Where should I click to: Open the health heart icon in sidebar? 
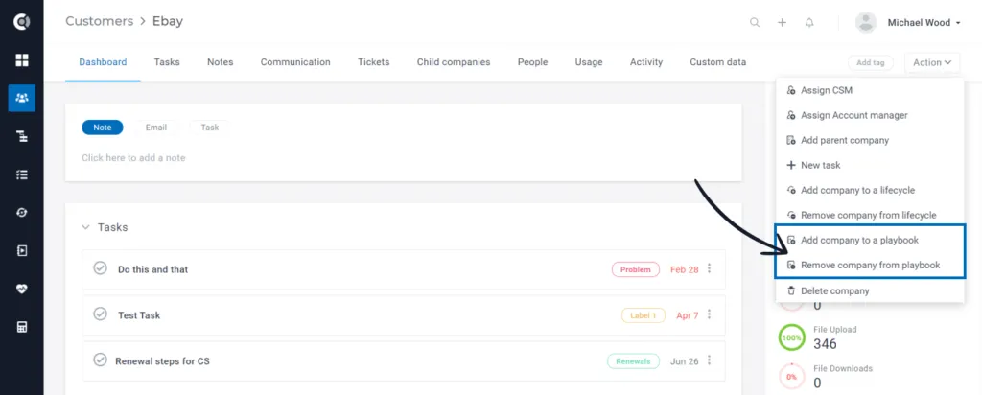22,289
